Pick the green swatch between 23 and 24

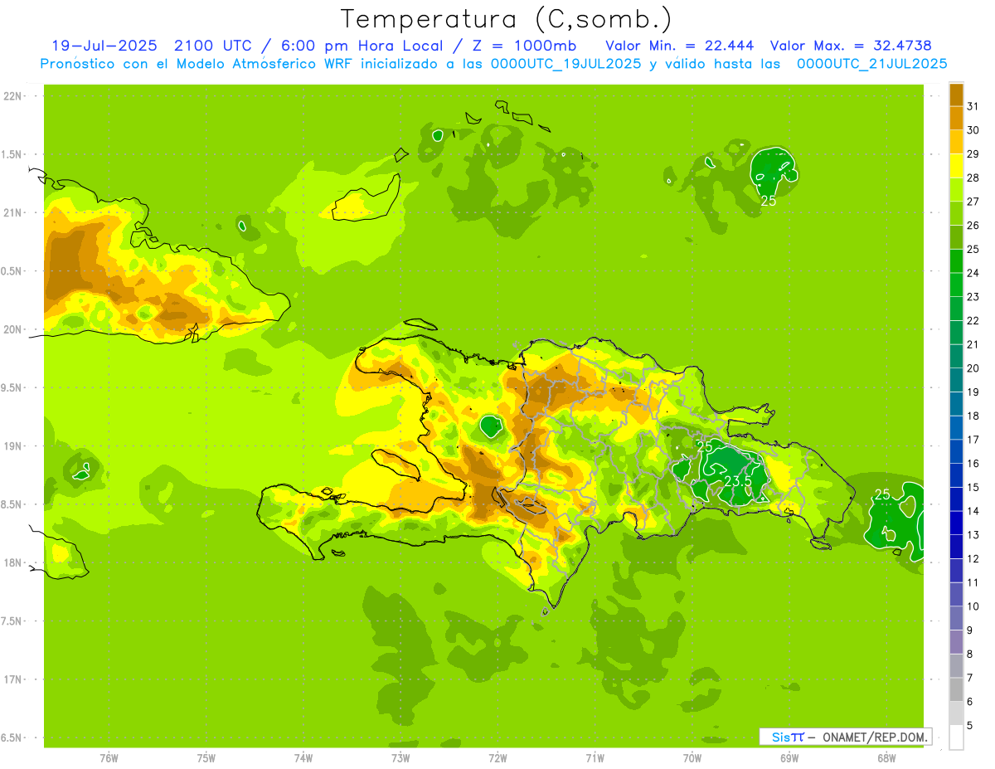point(956,285)
